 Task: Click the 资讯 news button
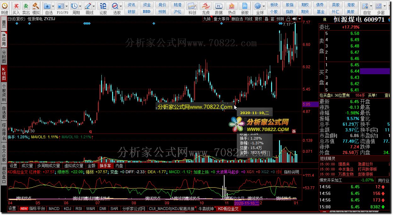coord(132,5)
